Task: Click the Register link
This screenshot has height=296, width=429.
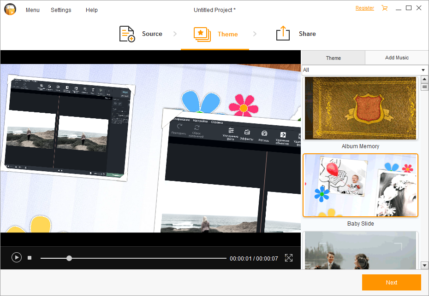Action: tap(365, 8)
